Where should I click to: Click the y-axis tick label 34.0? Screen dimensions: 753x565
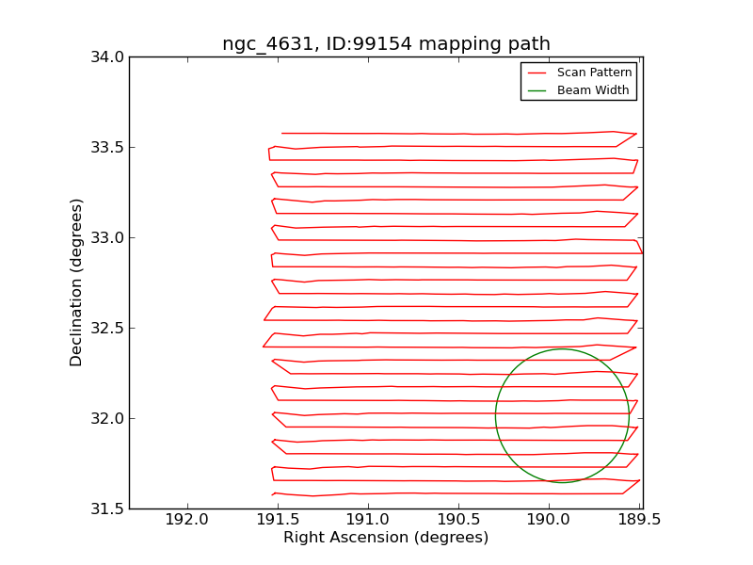[x=107, y=57]
